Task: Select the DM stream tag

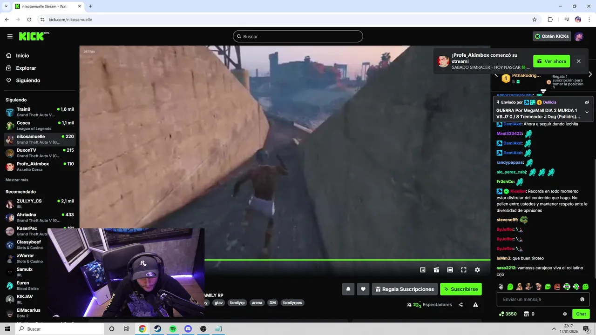Action: 272,303
